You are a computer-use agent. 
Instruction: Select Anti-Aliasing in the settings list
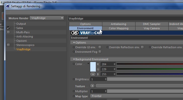point(25,36)
